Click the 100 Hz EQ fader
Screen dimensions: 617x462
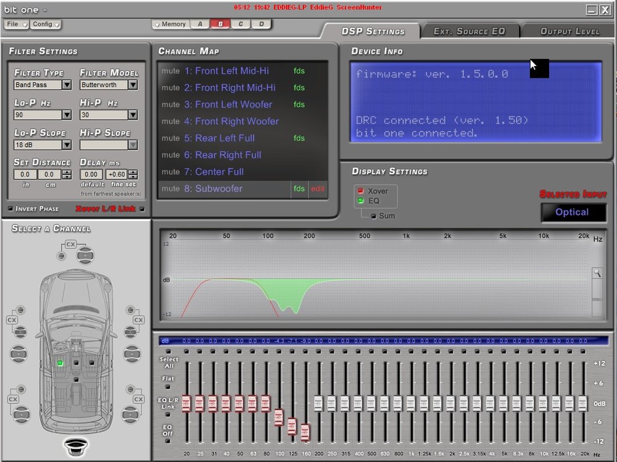point(279,418)
